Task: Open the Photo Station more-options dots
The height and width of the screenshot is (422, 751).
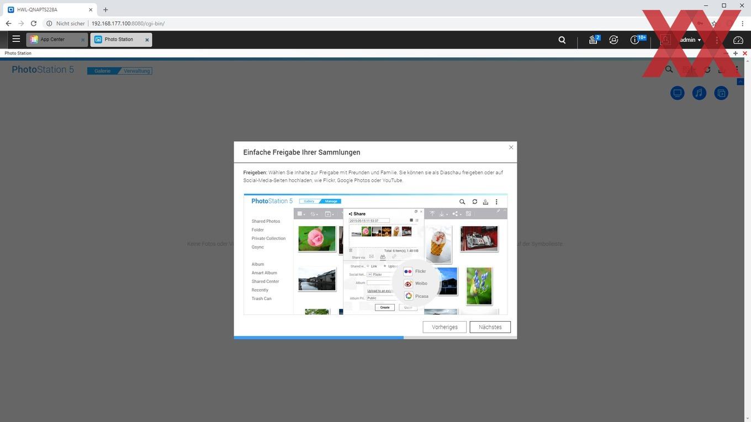Action: click(x=737, y=70)
